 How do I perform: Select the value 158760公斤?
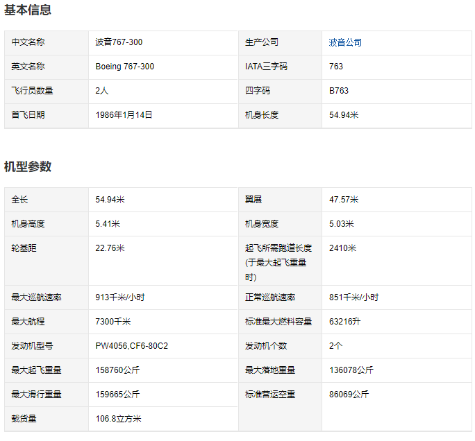[117, 370]
